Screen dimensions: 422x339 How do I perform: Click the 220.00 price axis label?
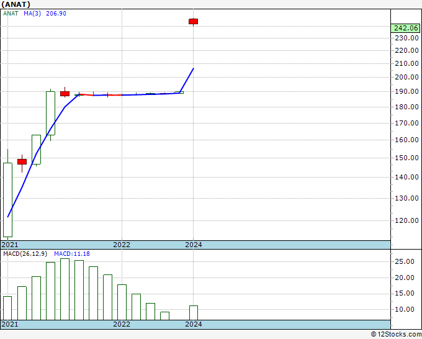point(406,50)
